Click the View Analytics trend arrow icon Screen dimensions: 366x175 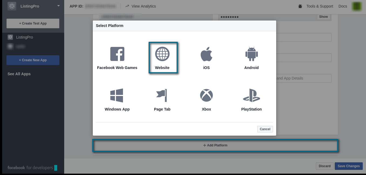pyautogui.click(x=127, y=6)
